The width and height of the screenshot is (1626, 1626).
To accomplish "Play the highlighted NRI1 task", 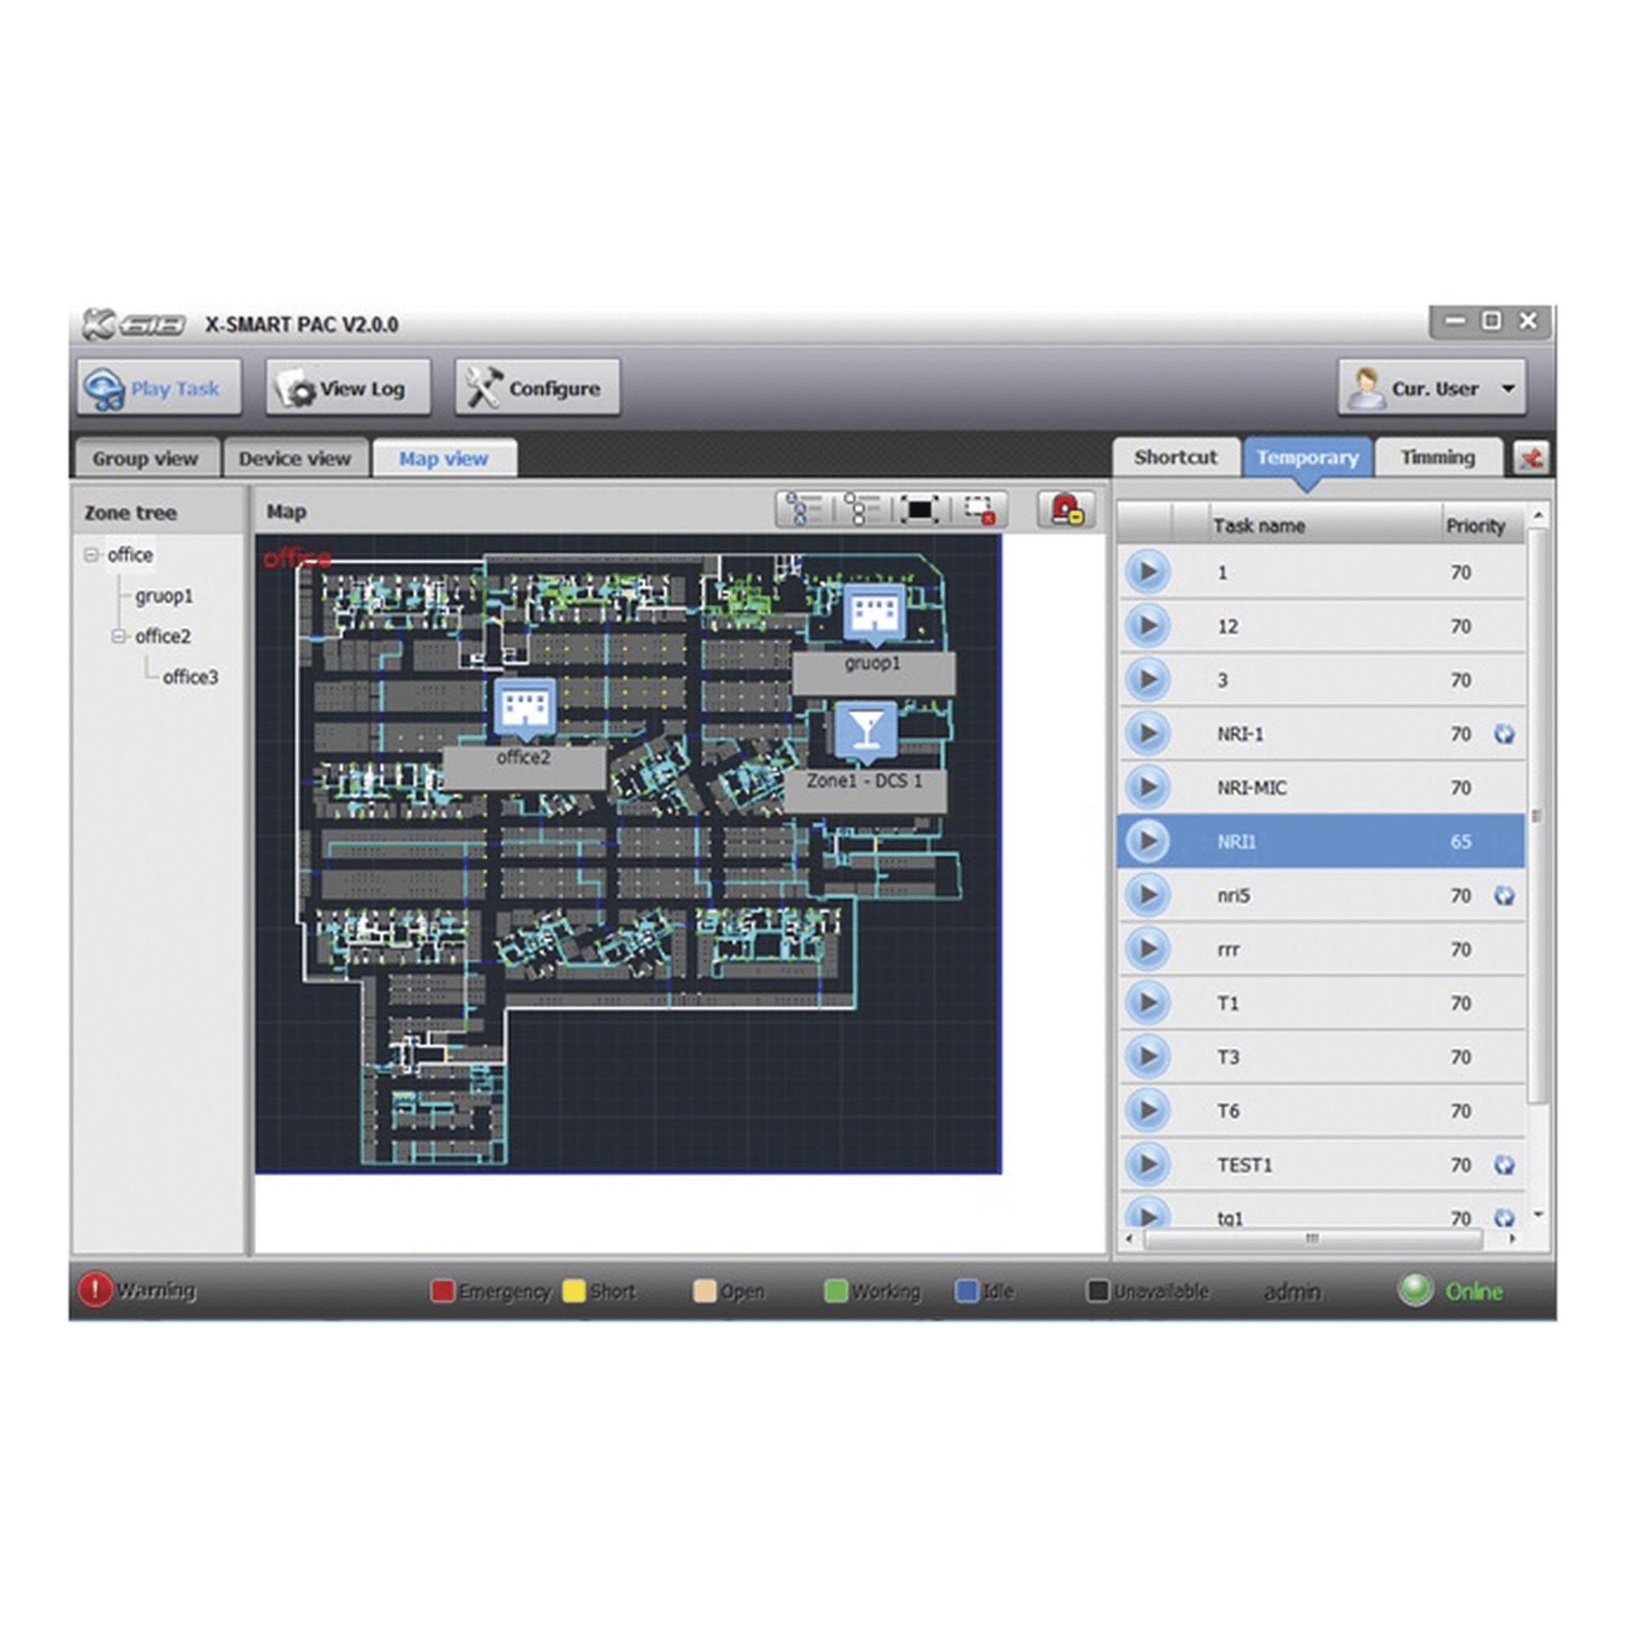I will click(x=1147, y=841).
